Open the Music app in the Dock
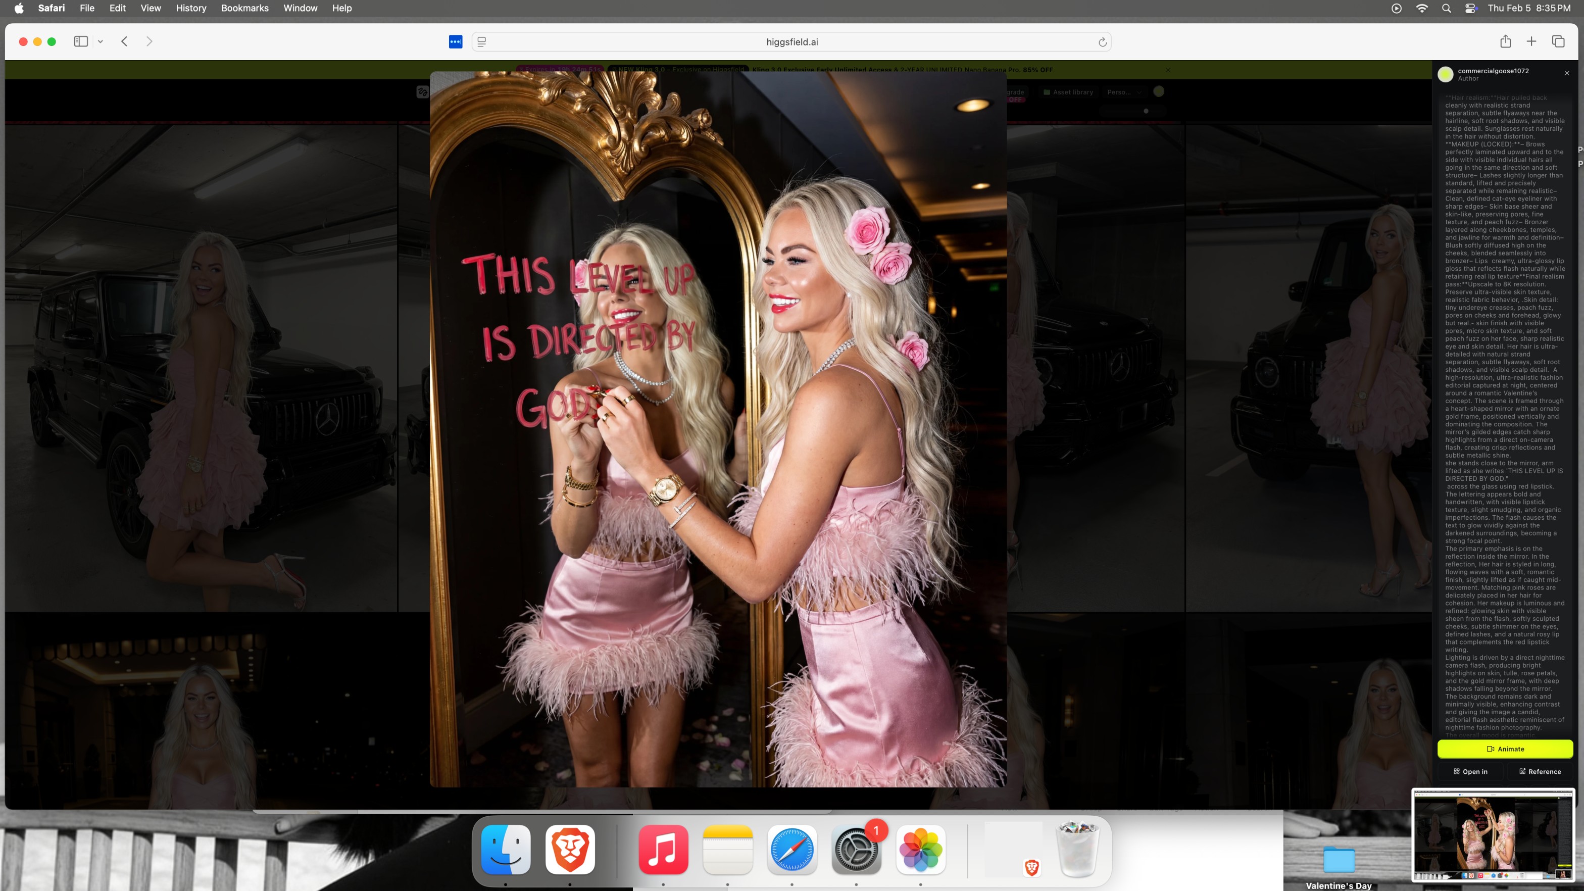Viewport: 1584px width, 891px height. [663, 849]
